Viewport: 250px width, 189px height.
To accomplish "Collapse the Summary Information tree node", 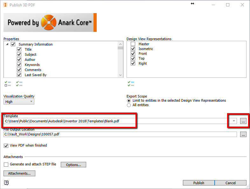I will tap(7, 44).
